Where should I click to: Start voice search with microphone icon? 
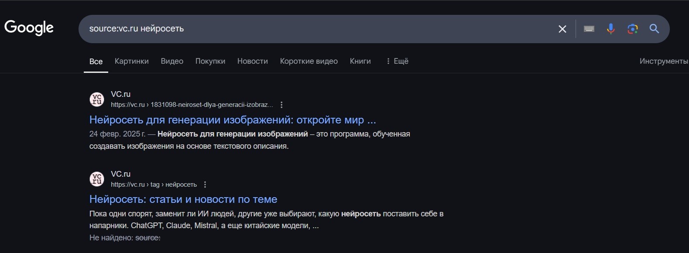[611, 29]
